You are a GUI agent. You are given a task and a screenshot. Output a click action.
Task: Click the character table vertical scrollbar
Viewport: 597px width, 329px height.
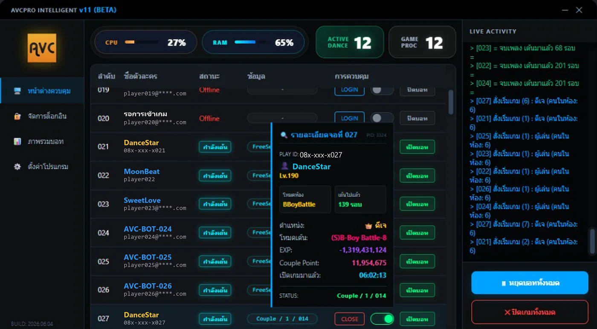click(451, 102)
